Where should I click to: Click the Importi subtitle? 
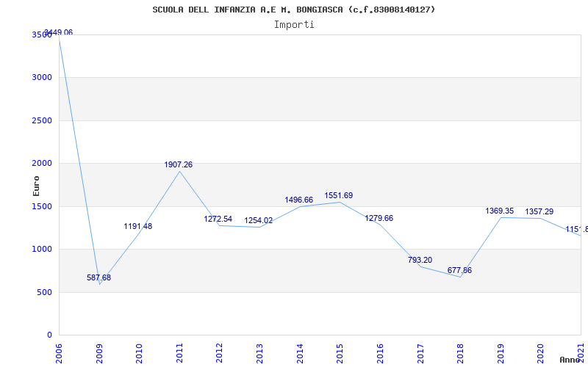click(294, 25)
